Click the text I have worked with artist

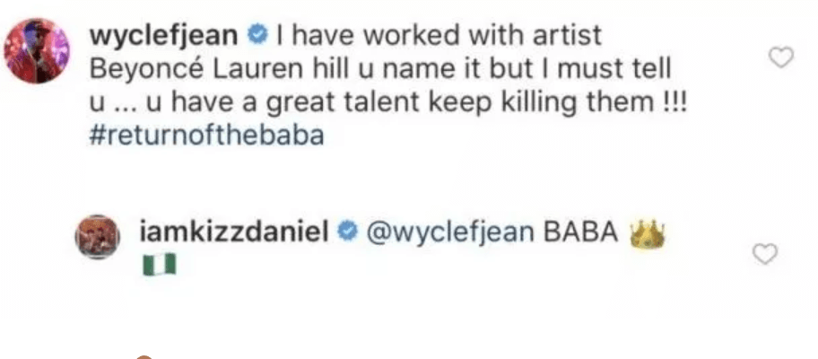(439, 36)
